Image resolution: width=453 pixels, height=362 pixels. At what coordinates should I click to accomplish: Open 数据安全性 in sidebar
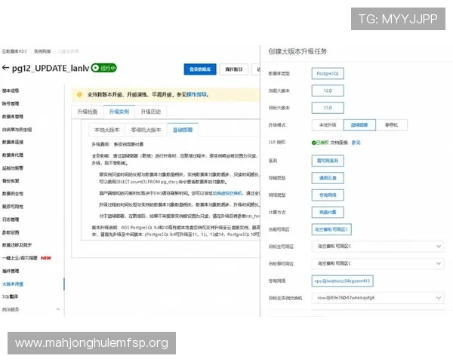(12, 194)
